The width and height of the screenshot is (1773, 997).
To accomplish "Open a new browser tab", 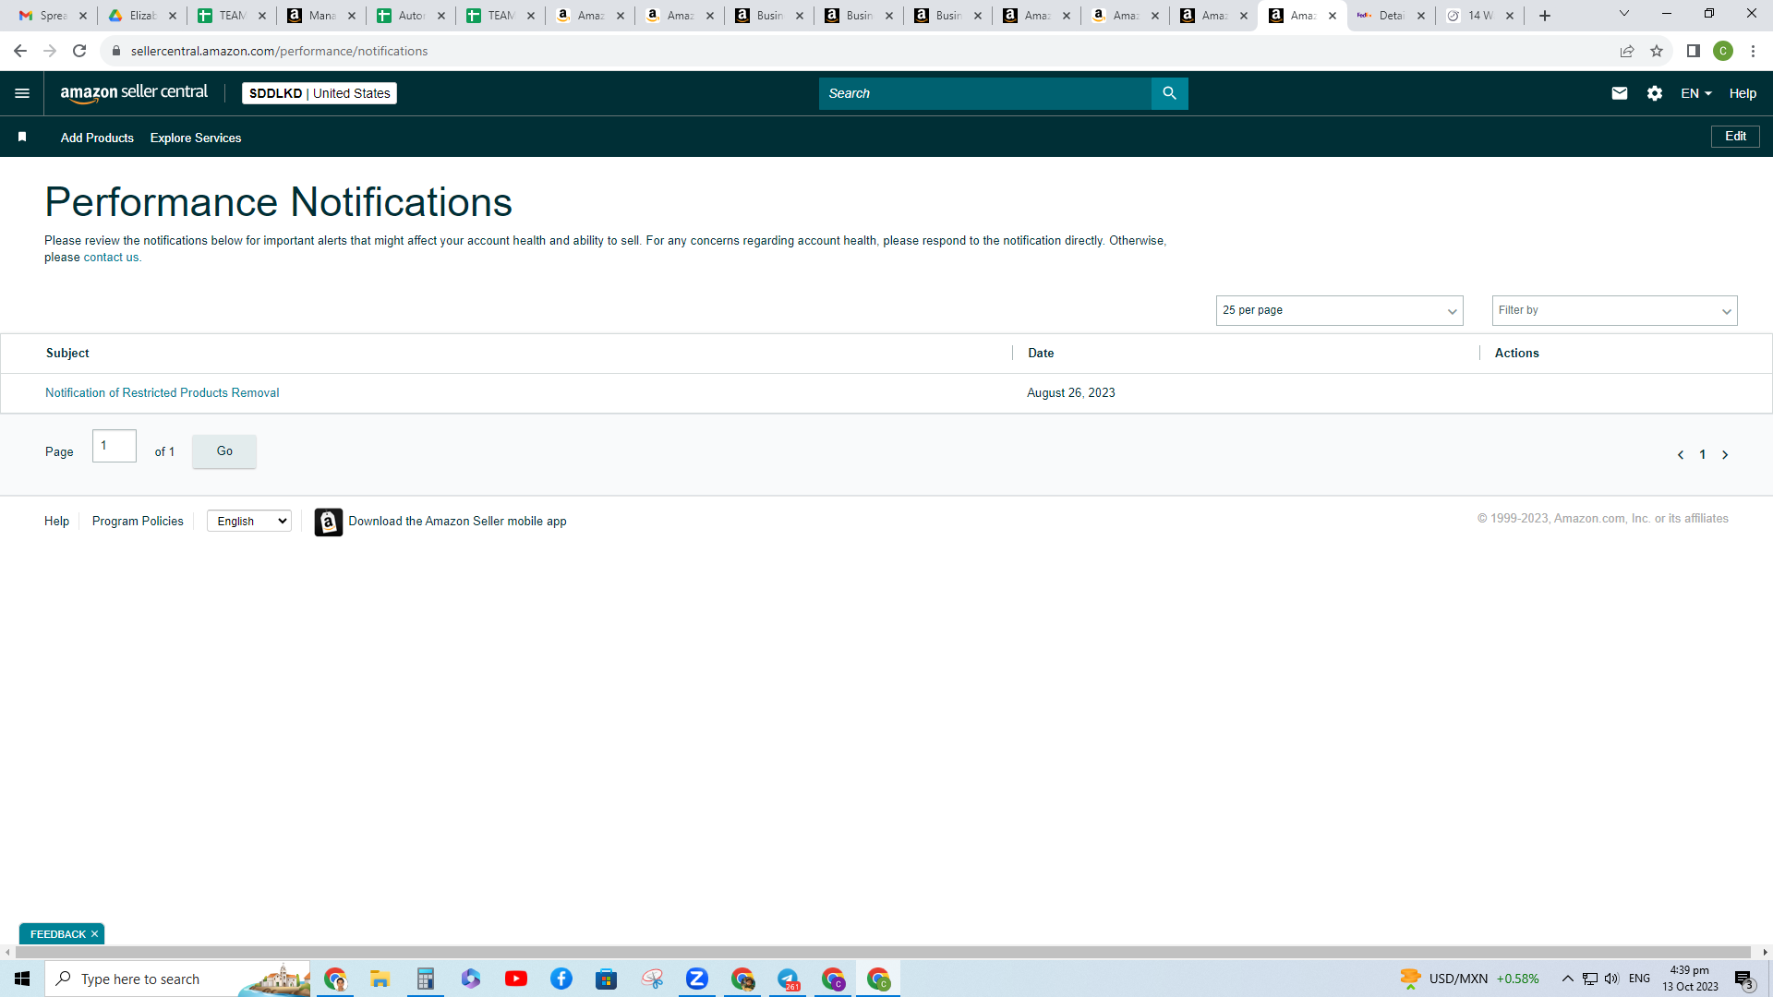I will [x=1545, y=16].
